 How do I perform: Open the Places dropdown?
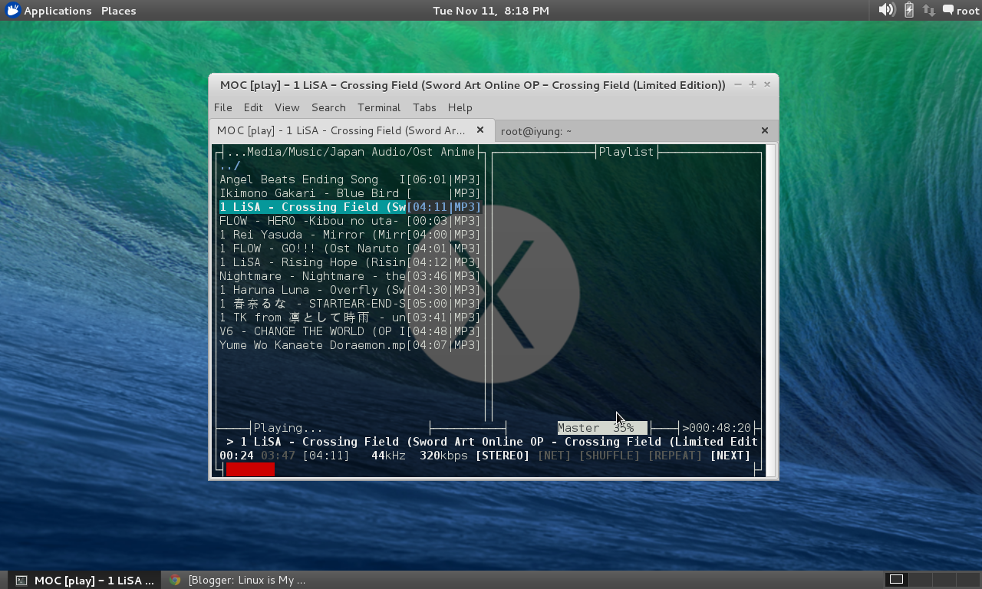point(118,10)
